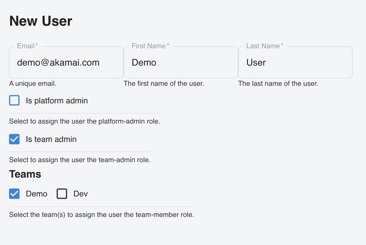The image size is (366, 245).
Task: Click into the Last Name field
Action: pos(295,63)
